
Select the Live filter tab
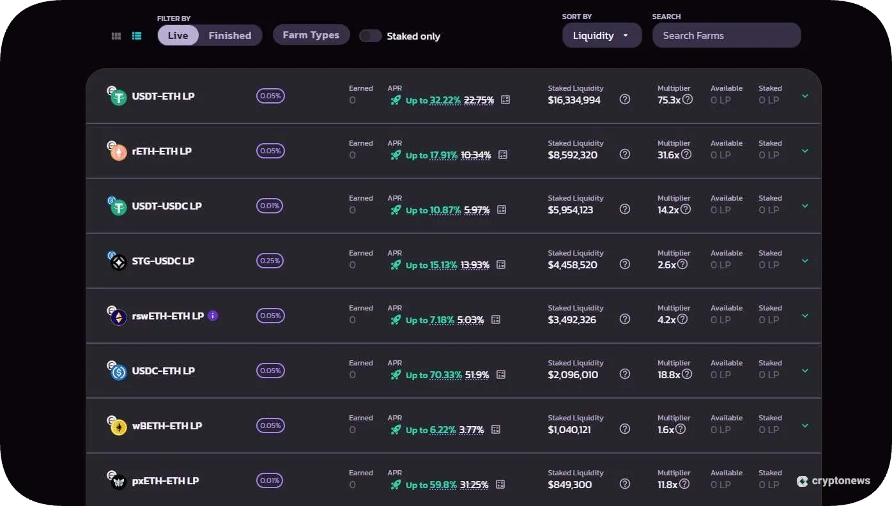178,35
